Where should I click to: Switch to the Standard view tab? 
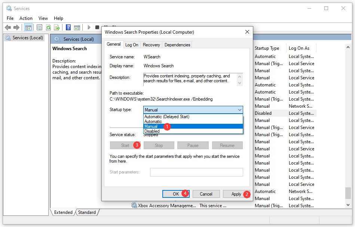[x=87, y=212]
